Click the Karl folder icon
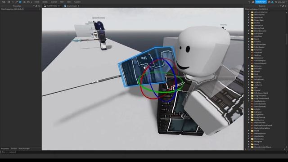This screenshot has height=162, width=288. 252,88
